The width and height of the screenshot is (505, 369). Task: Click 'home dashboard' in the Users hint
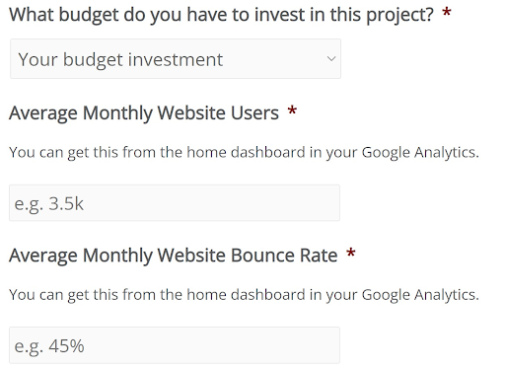pyautogui.click(x=246, y=152)
